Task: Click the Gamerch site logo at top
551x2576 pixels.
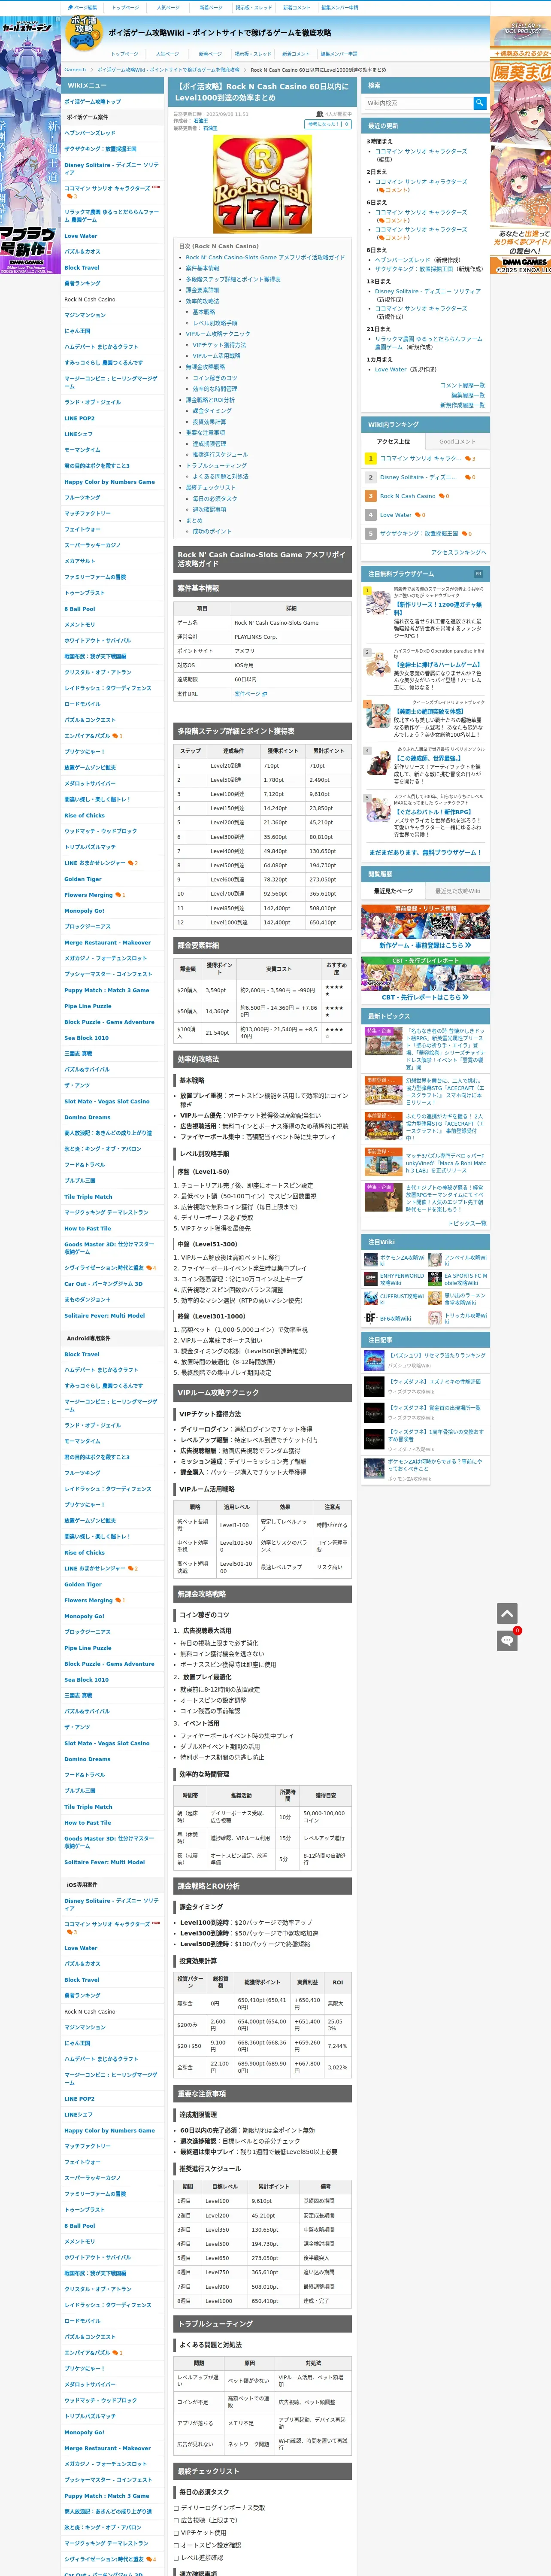Action: 84,33
